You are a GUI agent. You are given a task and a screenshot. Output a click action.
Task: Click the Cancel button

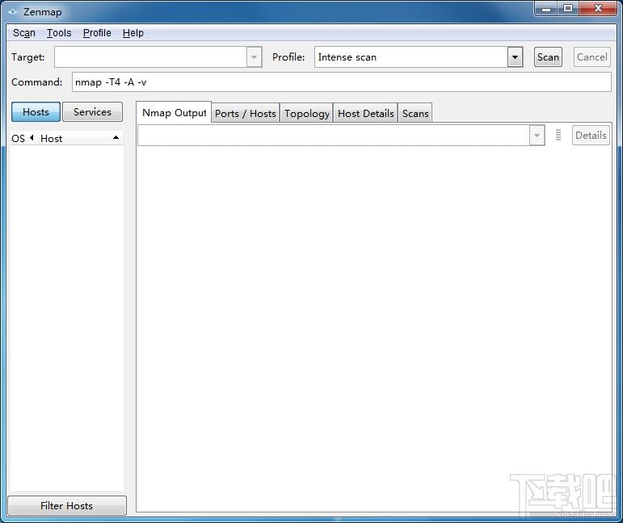coord(592,57)
